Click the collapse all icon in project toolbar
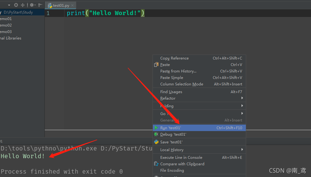This screenshot has height=177, width=311. point(23,5)
